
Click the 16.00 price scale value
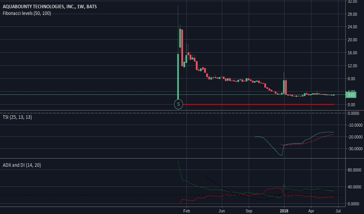pyautogui.click(x=352, y=53)
